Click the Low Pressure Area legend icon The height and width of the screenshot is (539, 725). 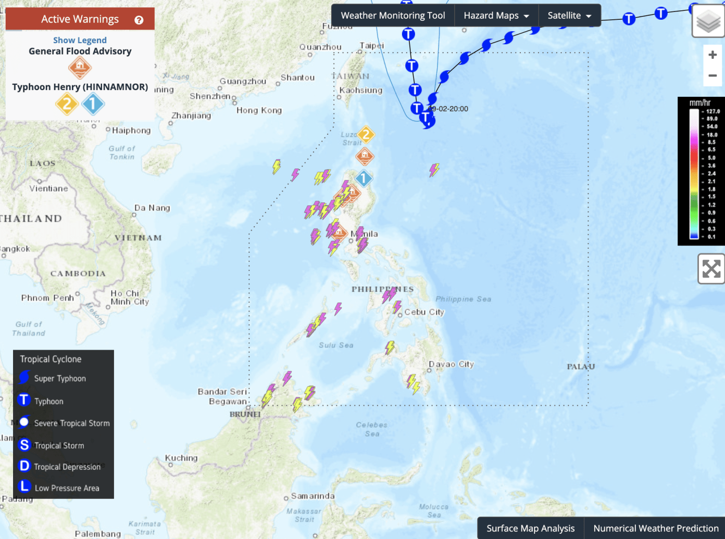(24, 487)
